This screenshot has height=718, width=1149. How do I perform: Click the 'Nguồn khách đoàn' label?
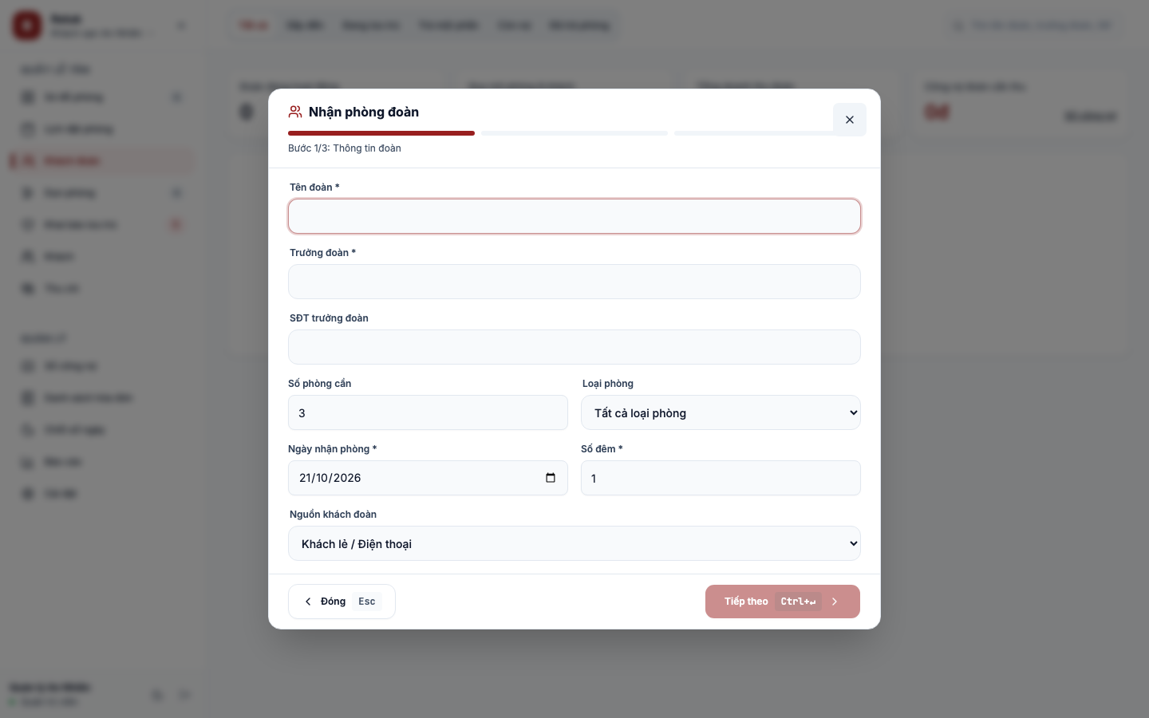pos(333,515)
